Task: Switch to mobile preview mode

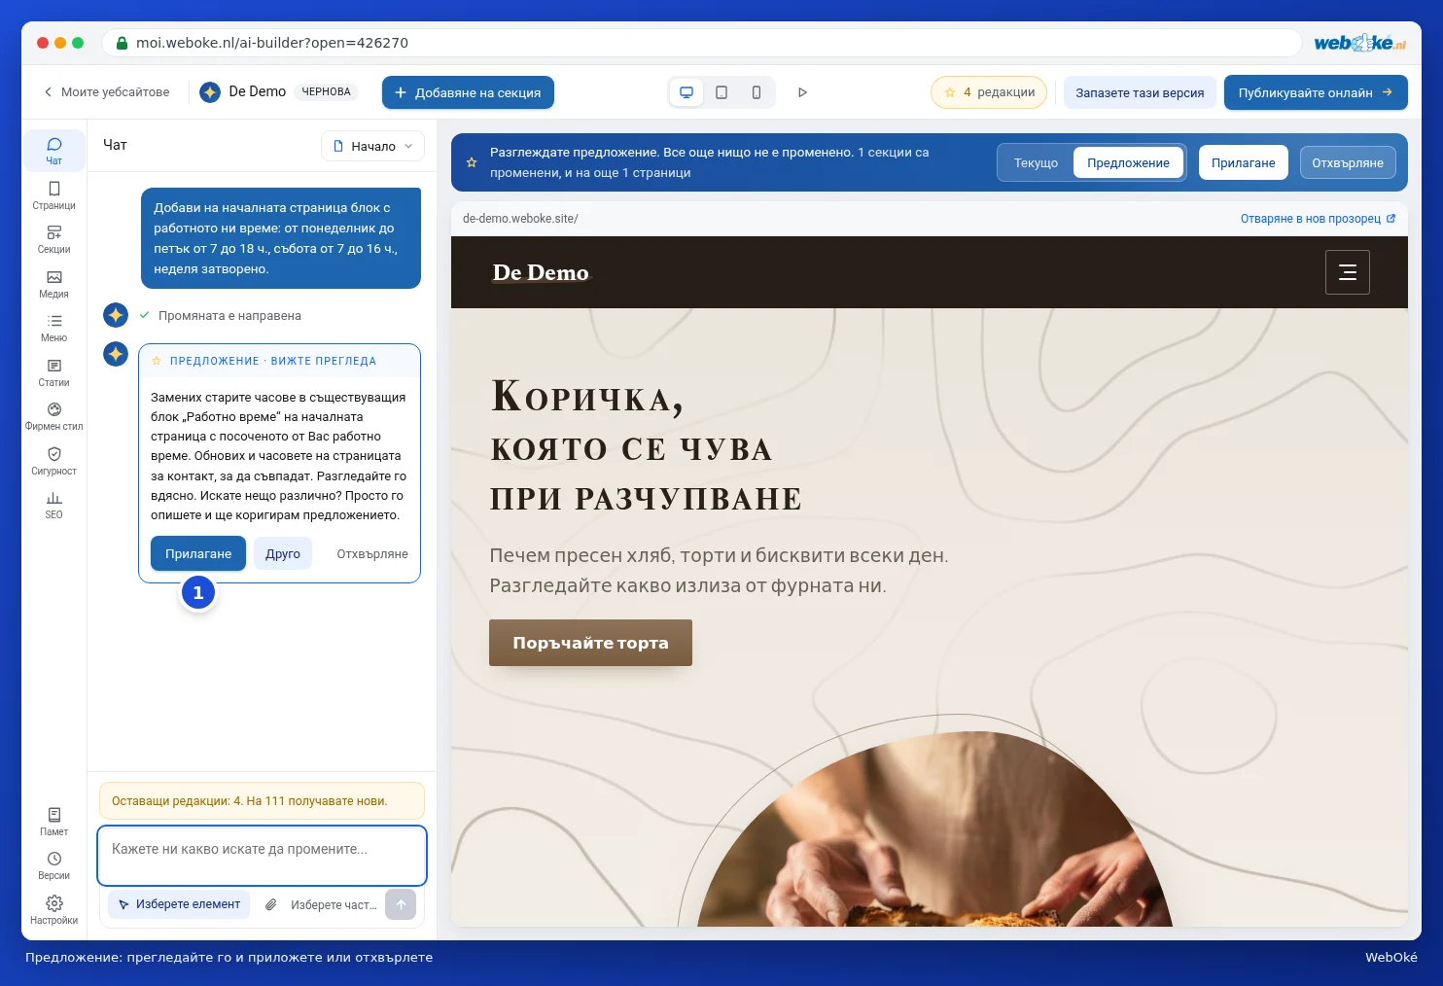Action: 757,92
